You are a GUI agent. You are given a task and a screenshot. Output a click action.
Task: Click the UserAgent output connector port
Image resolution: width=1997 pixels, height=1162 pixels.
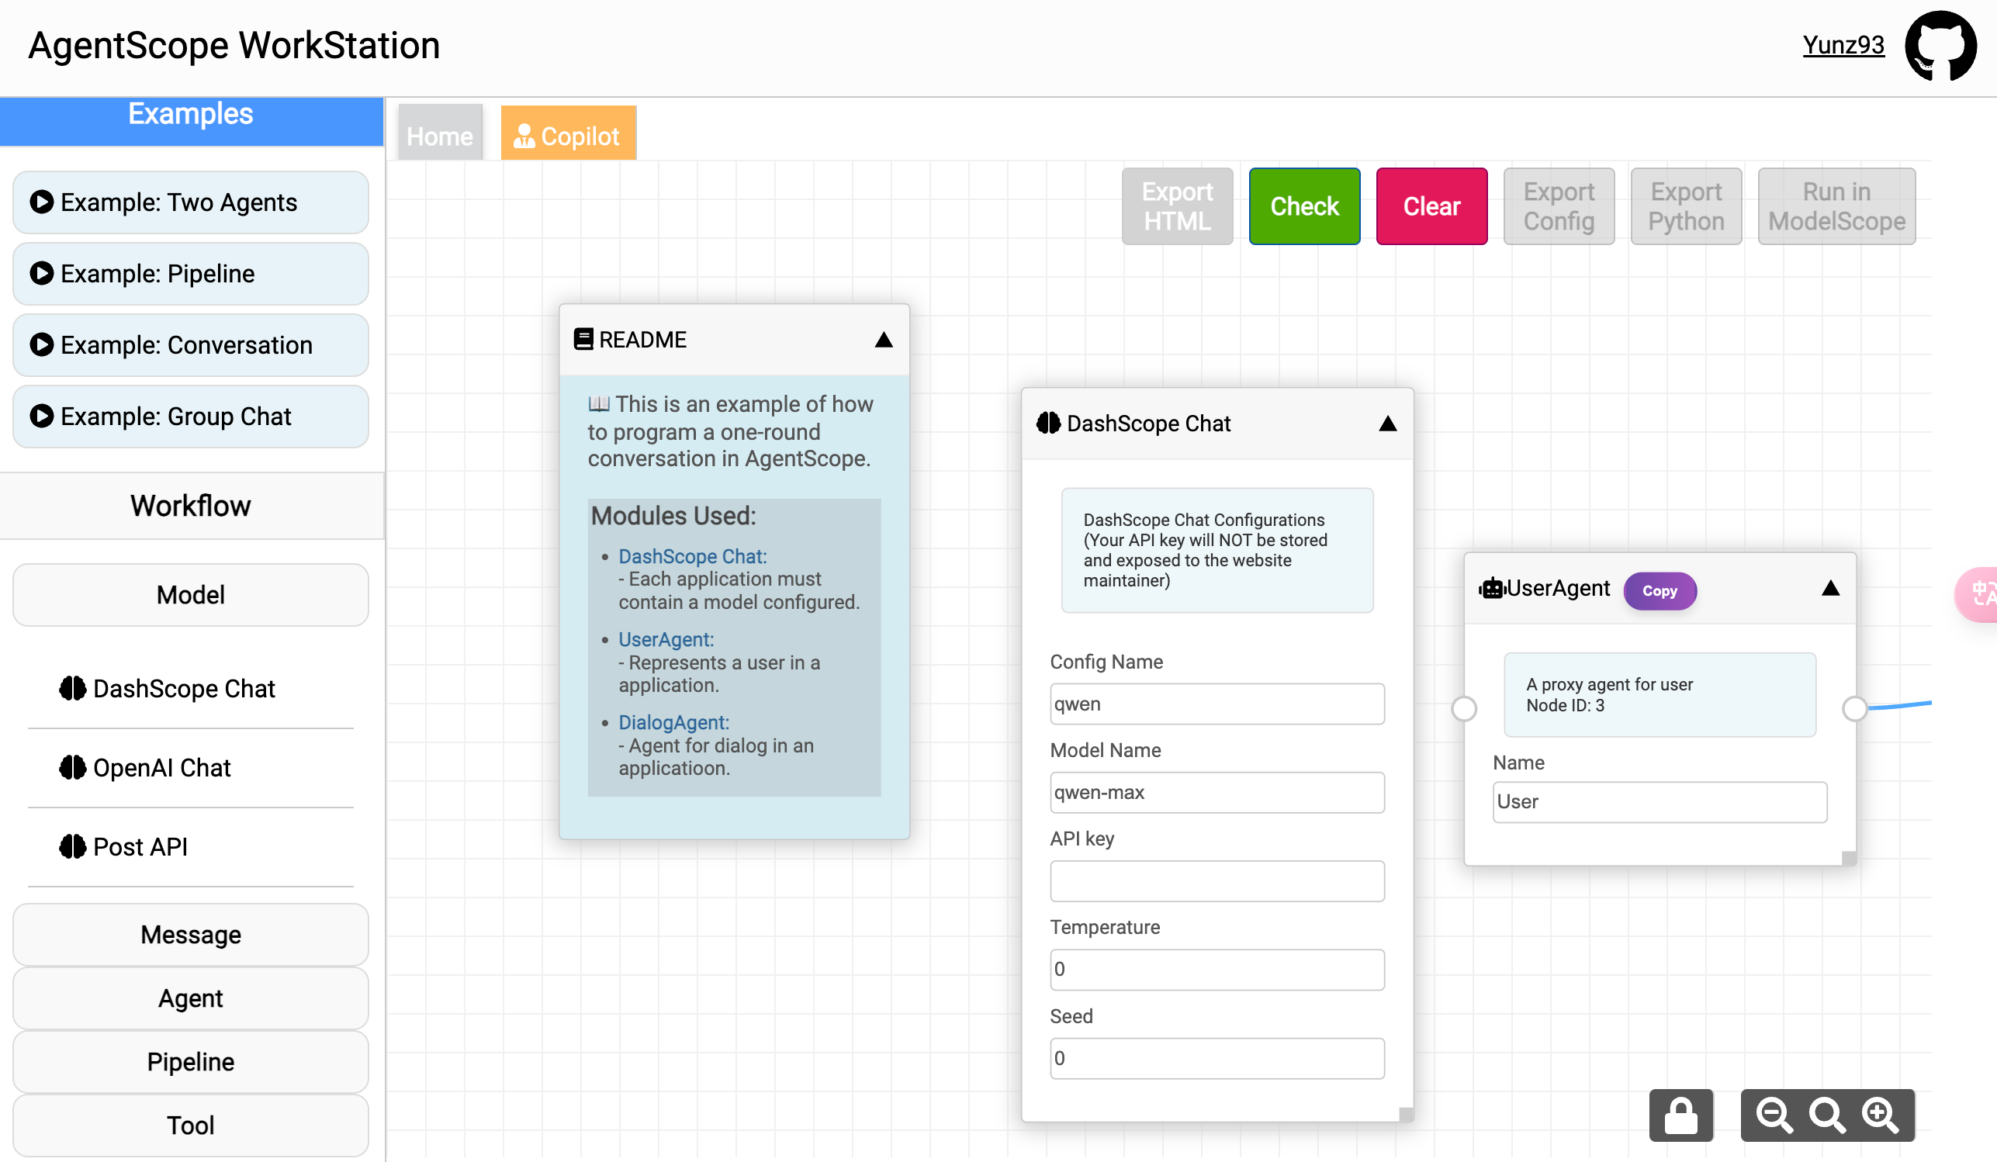[1855, 708]
